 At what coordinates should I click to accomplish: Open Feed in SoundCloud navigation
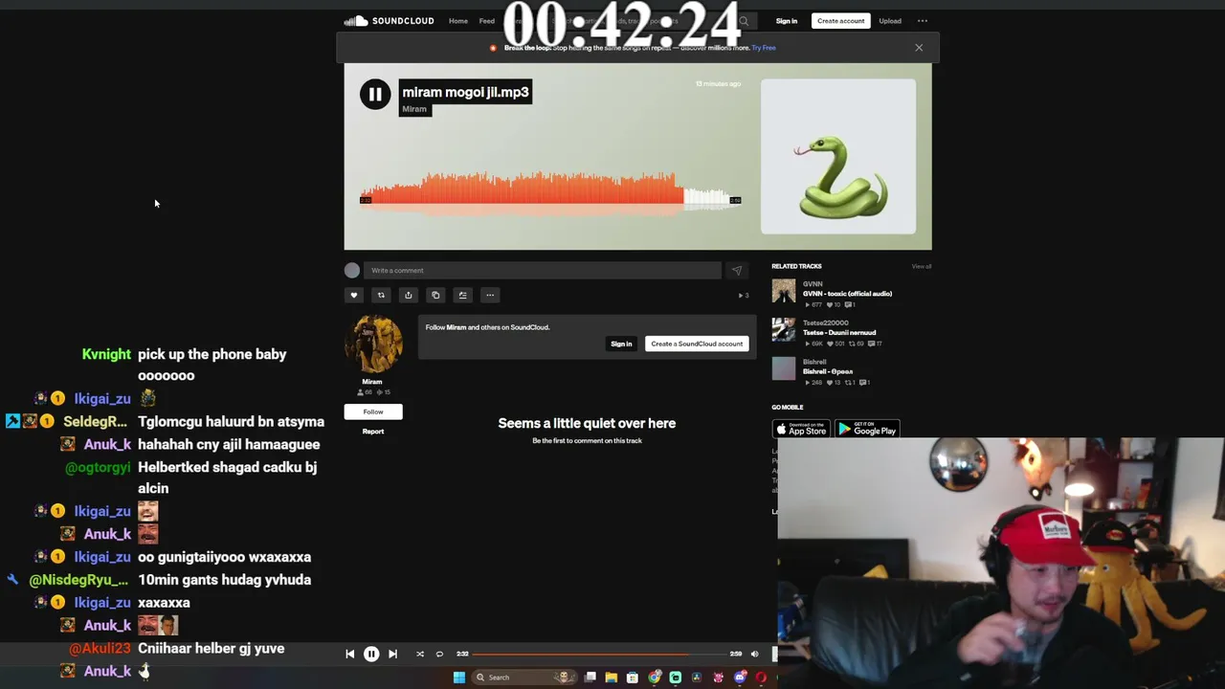(x=487, y=21)
